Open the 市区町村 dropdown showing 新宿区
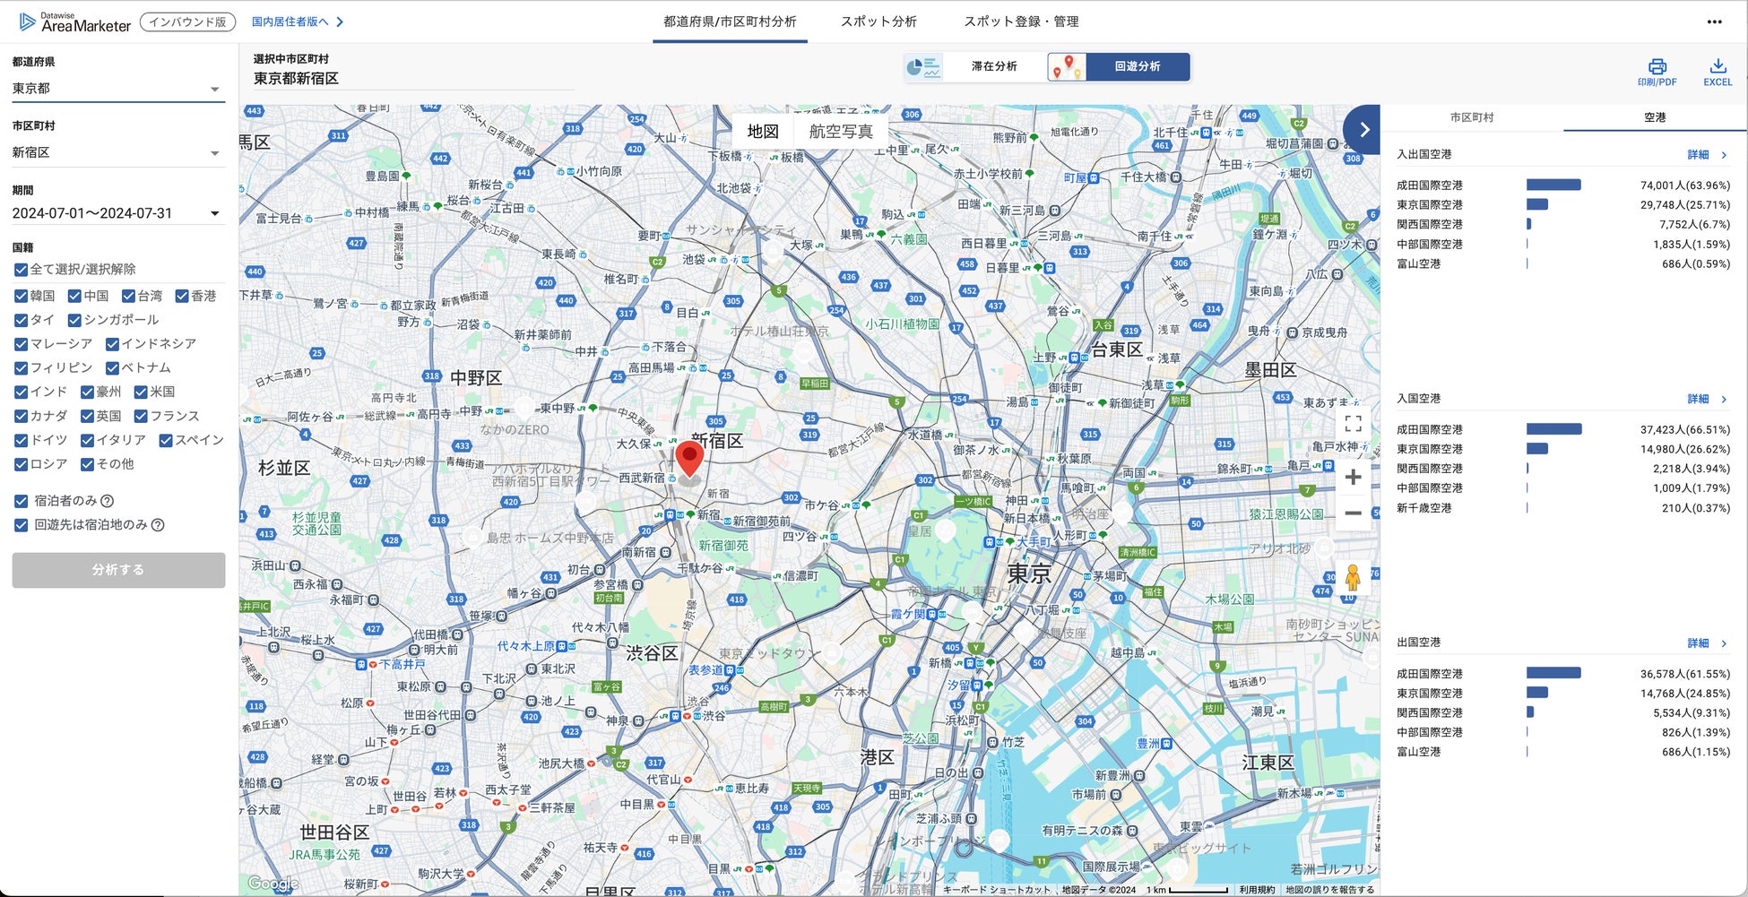Screen dimensions: 1748x897 pos(117,153)
